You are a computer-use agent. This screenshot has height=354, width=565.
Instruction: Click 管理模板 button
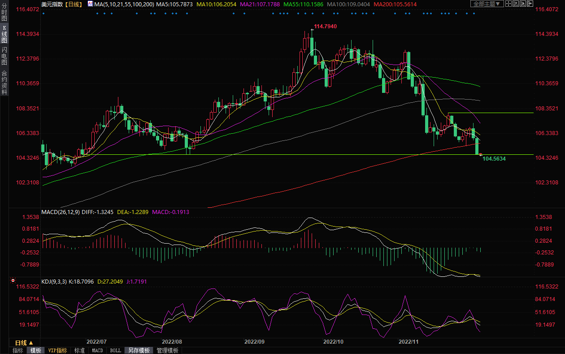click(x=167, y=350)
